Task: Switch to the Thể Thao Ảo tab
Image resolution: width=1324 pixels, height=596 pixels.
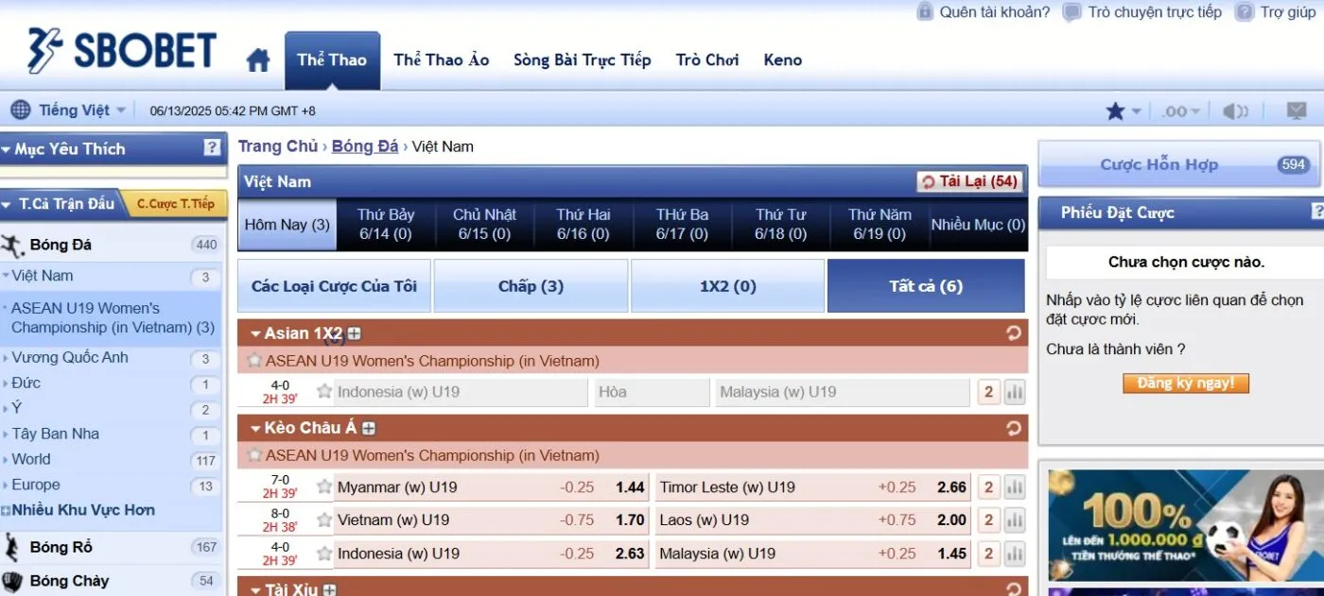Action: [441, 60]
